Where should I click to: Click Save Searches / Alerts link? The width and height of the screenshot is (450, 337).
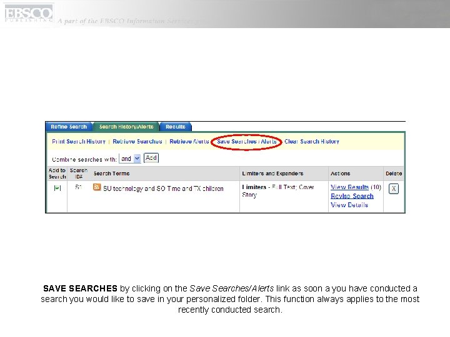point(246,141)
